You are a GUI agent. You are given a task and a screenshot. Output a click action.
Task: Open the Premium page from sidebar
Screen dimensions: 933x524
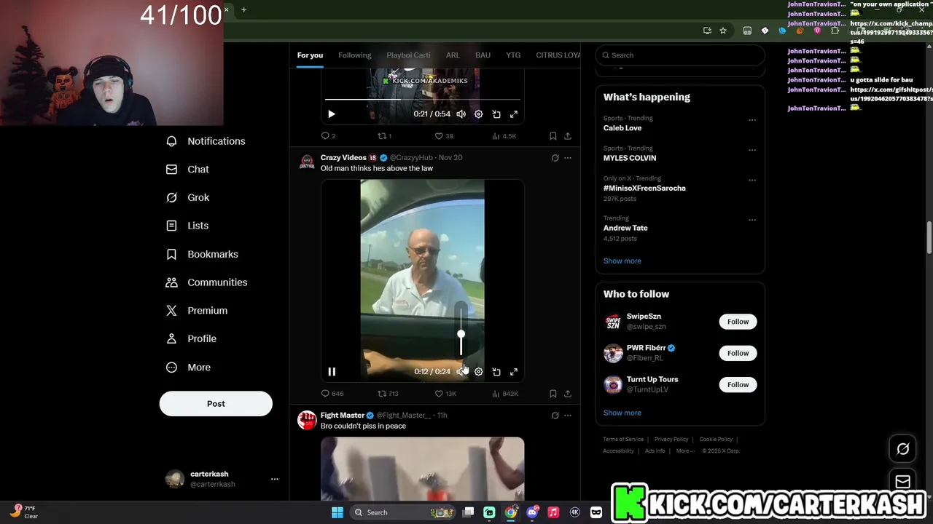click(x=198, y=311)
